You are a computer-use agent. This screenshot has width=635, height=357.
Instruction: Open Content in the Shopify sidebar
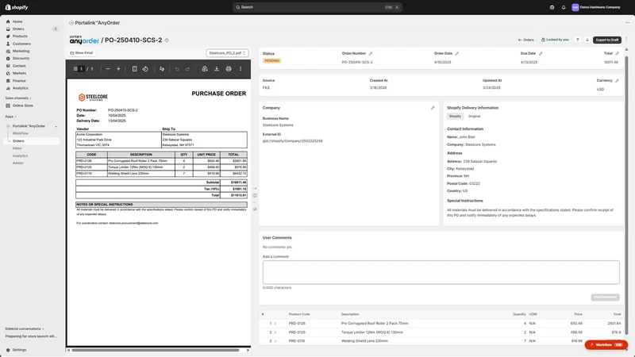pos(18,66)
